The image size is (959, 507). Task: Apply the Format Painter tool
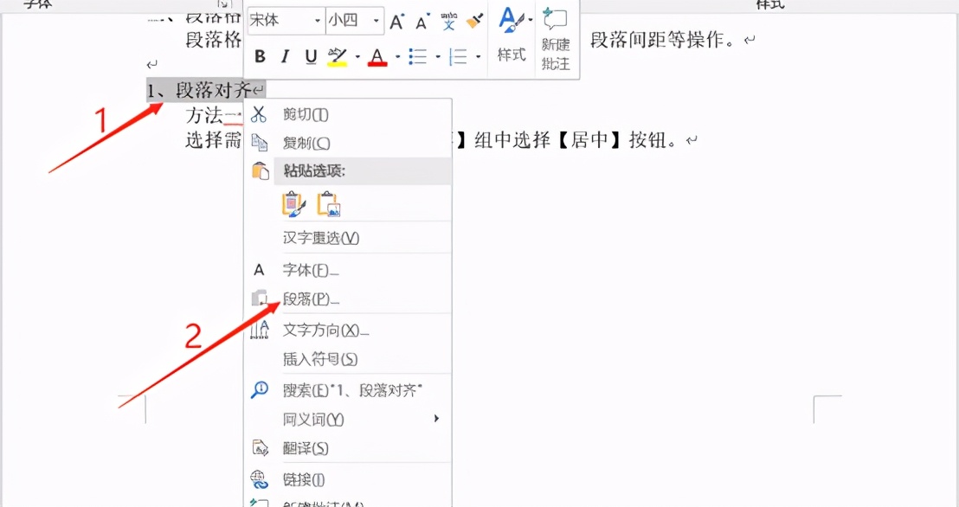point(473,21)
